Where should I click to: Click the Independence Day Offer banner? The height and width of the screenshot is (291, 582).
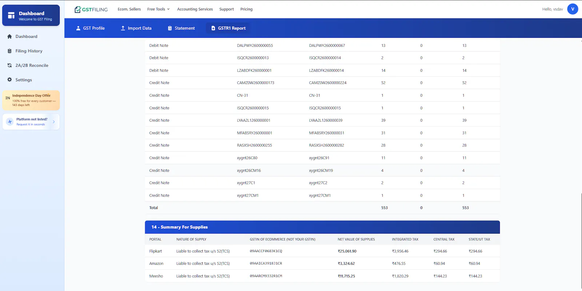tap(31, 100)
